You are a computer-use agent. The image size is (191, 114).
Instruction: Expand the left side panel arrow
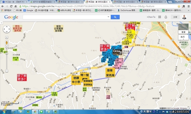point(1,23)
